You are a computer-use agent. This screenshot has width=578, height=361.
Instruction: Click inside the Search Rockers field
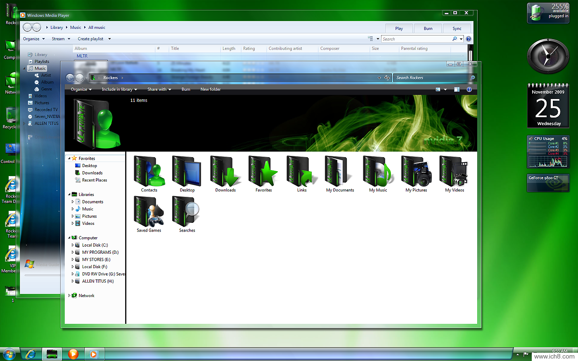click(x=431, y=78)
